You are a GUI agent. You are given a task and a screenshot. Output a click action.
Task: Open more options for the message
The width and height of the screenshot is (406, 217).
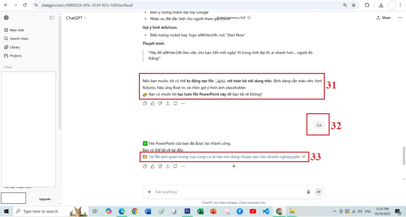point(183,166)
